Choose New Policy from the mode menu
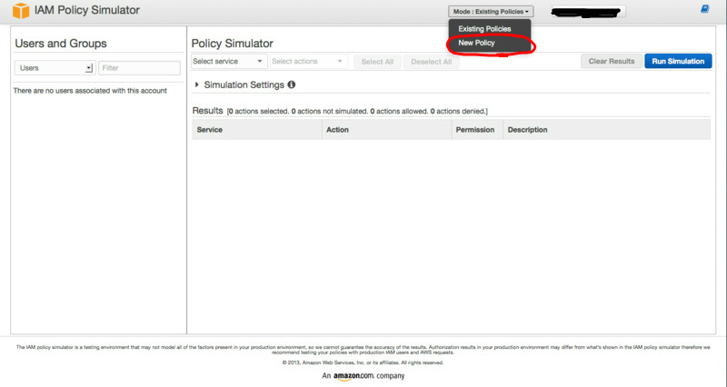 [x=476, y=43]
